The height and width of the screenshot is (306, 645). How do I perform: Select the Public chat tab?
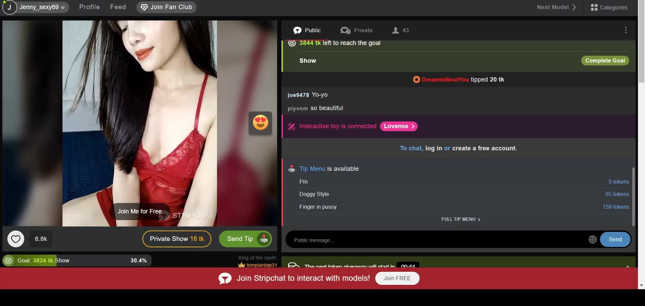307,30
